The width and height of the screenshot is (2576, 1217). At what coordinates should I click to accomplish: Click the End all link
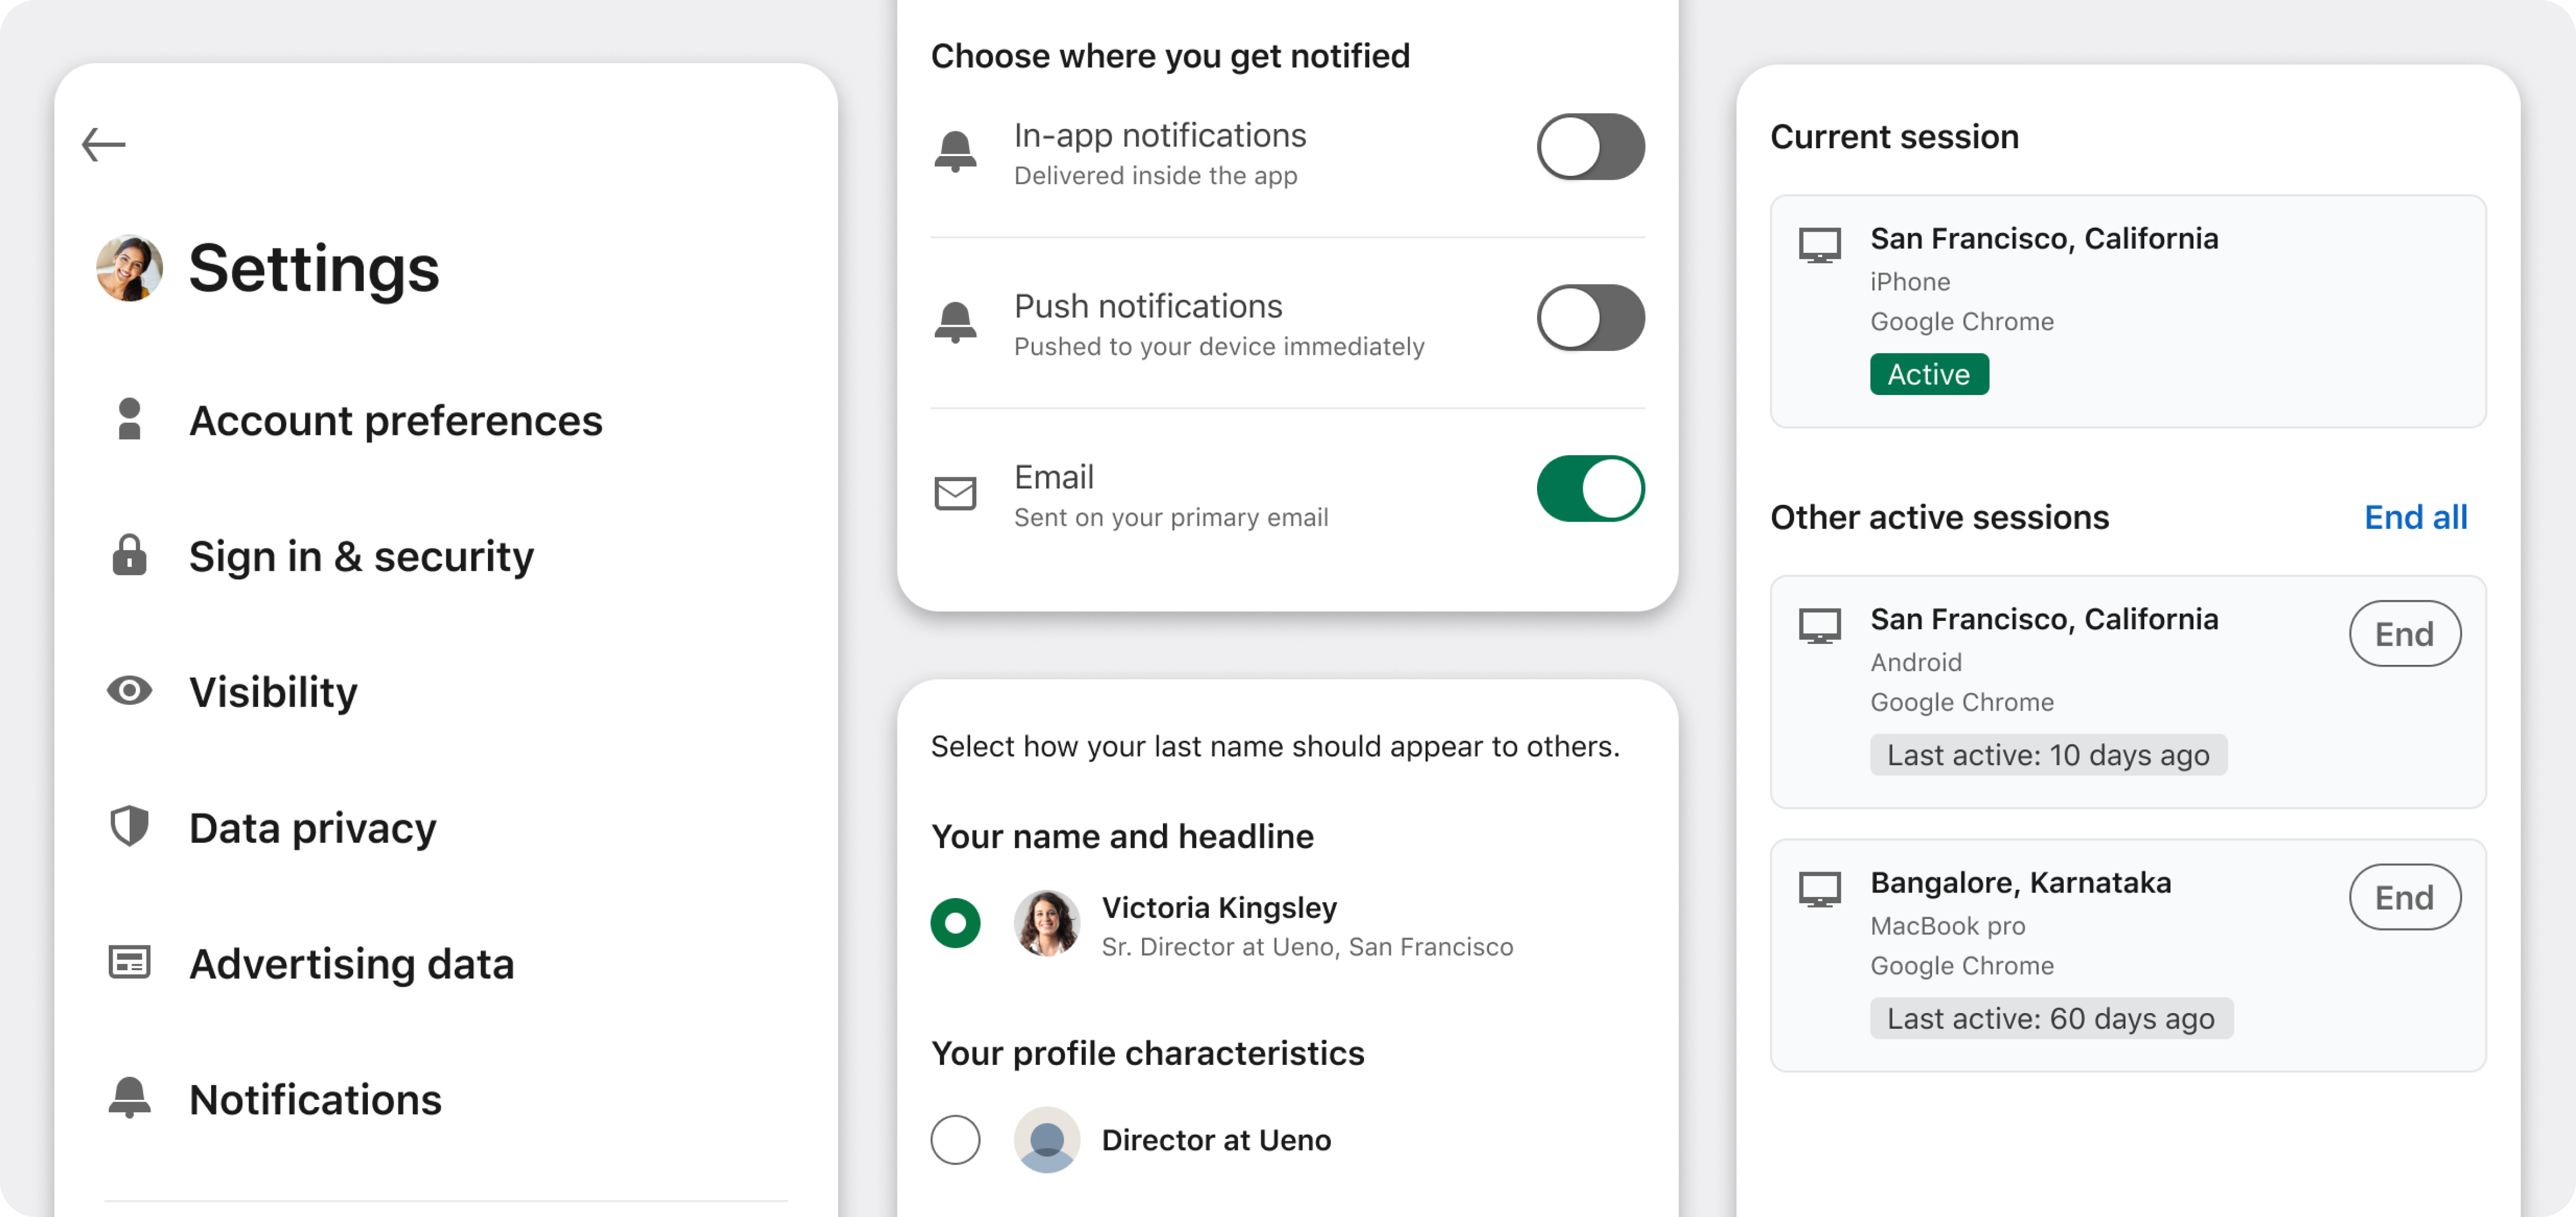pos(2415,517)
